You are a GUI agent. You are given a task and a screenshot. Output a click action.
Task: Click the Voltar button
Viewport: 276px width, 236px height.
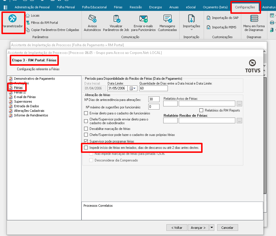point(177,228)
